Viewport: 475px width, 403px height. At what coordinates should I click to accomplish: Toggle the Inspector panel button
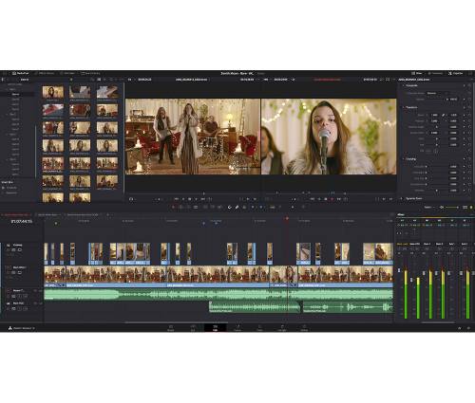(x=456, y=73)
